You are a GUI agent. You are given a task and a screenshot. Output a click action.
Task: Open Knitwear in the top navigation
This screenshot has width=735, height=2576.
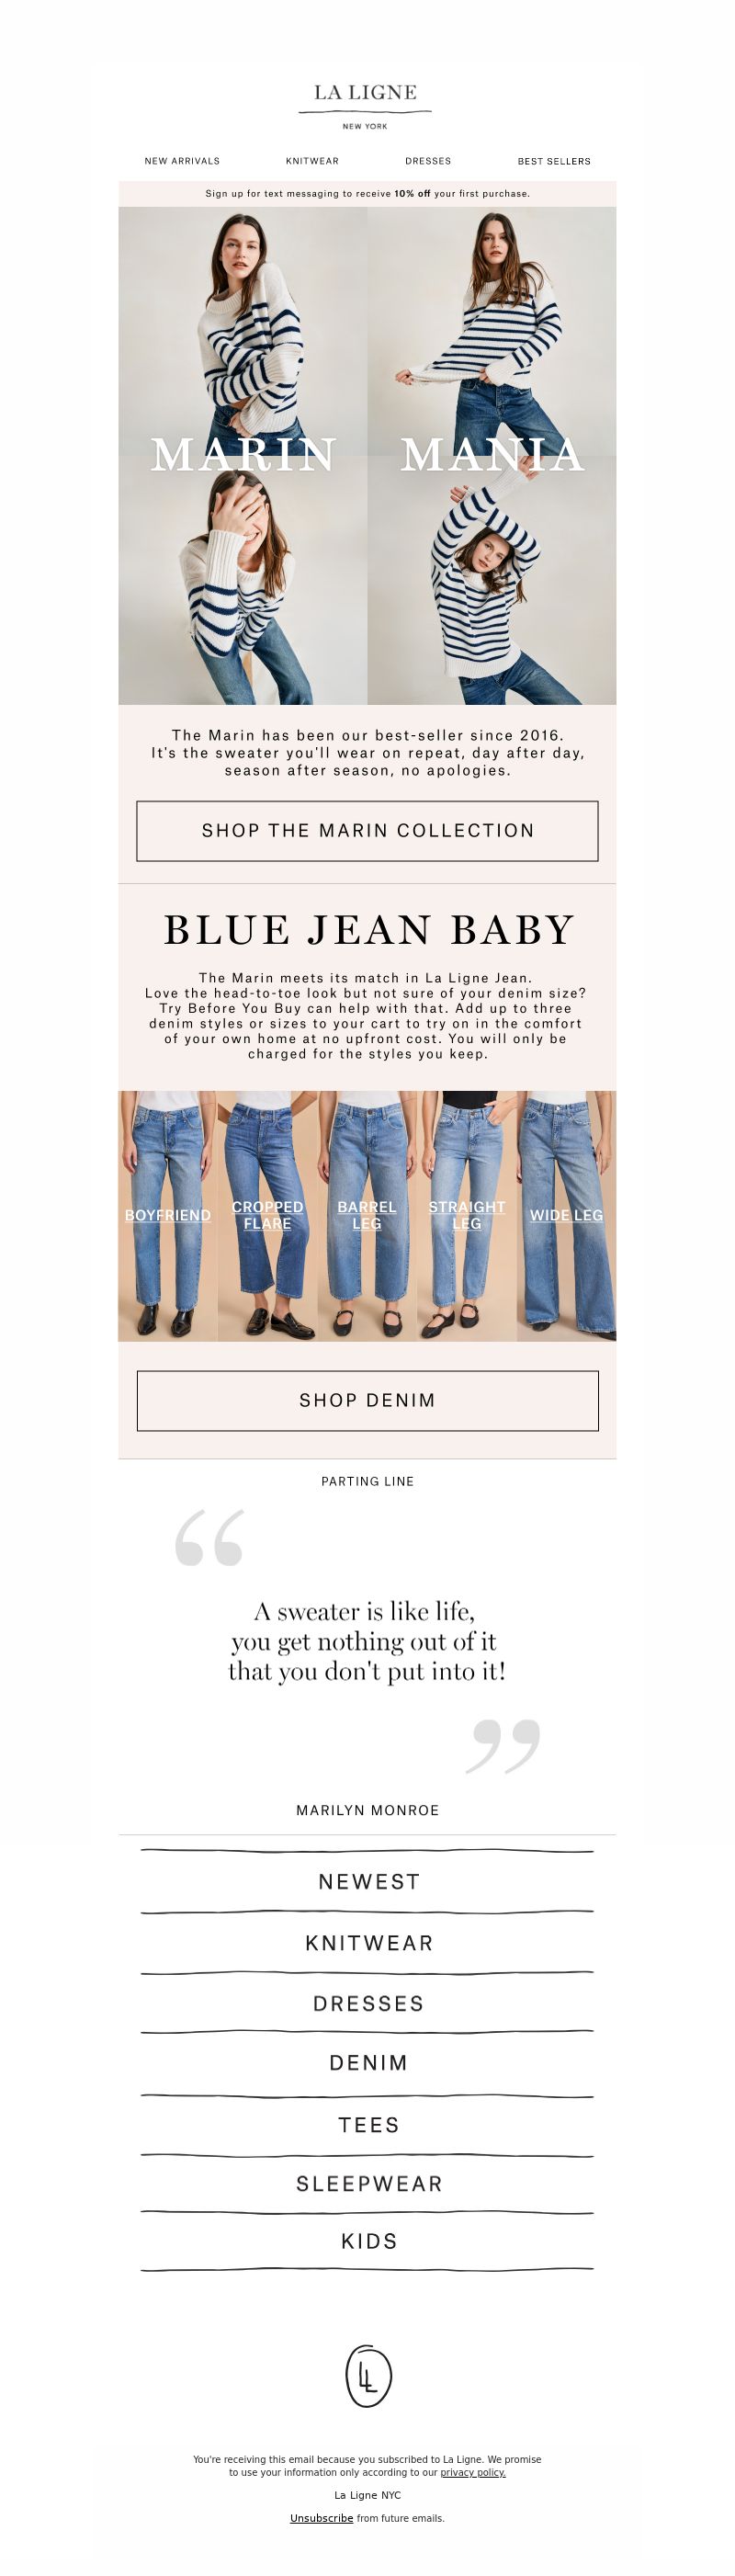[x=312, y=161]
